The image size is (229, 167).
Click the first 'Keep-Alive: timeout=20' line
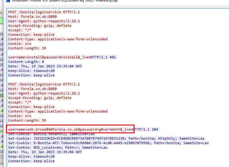[31, 71]
